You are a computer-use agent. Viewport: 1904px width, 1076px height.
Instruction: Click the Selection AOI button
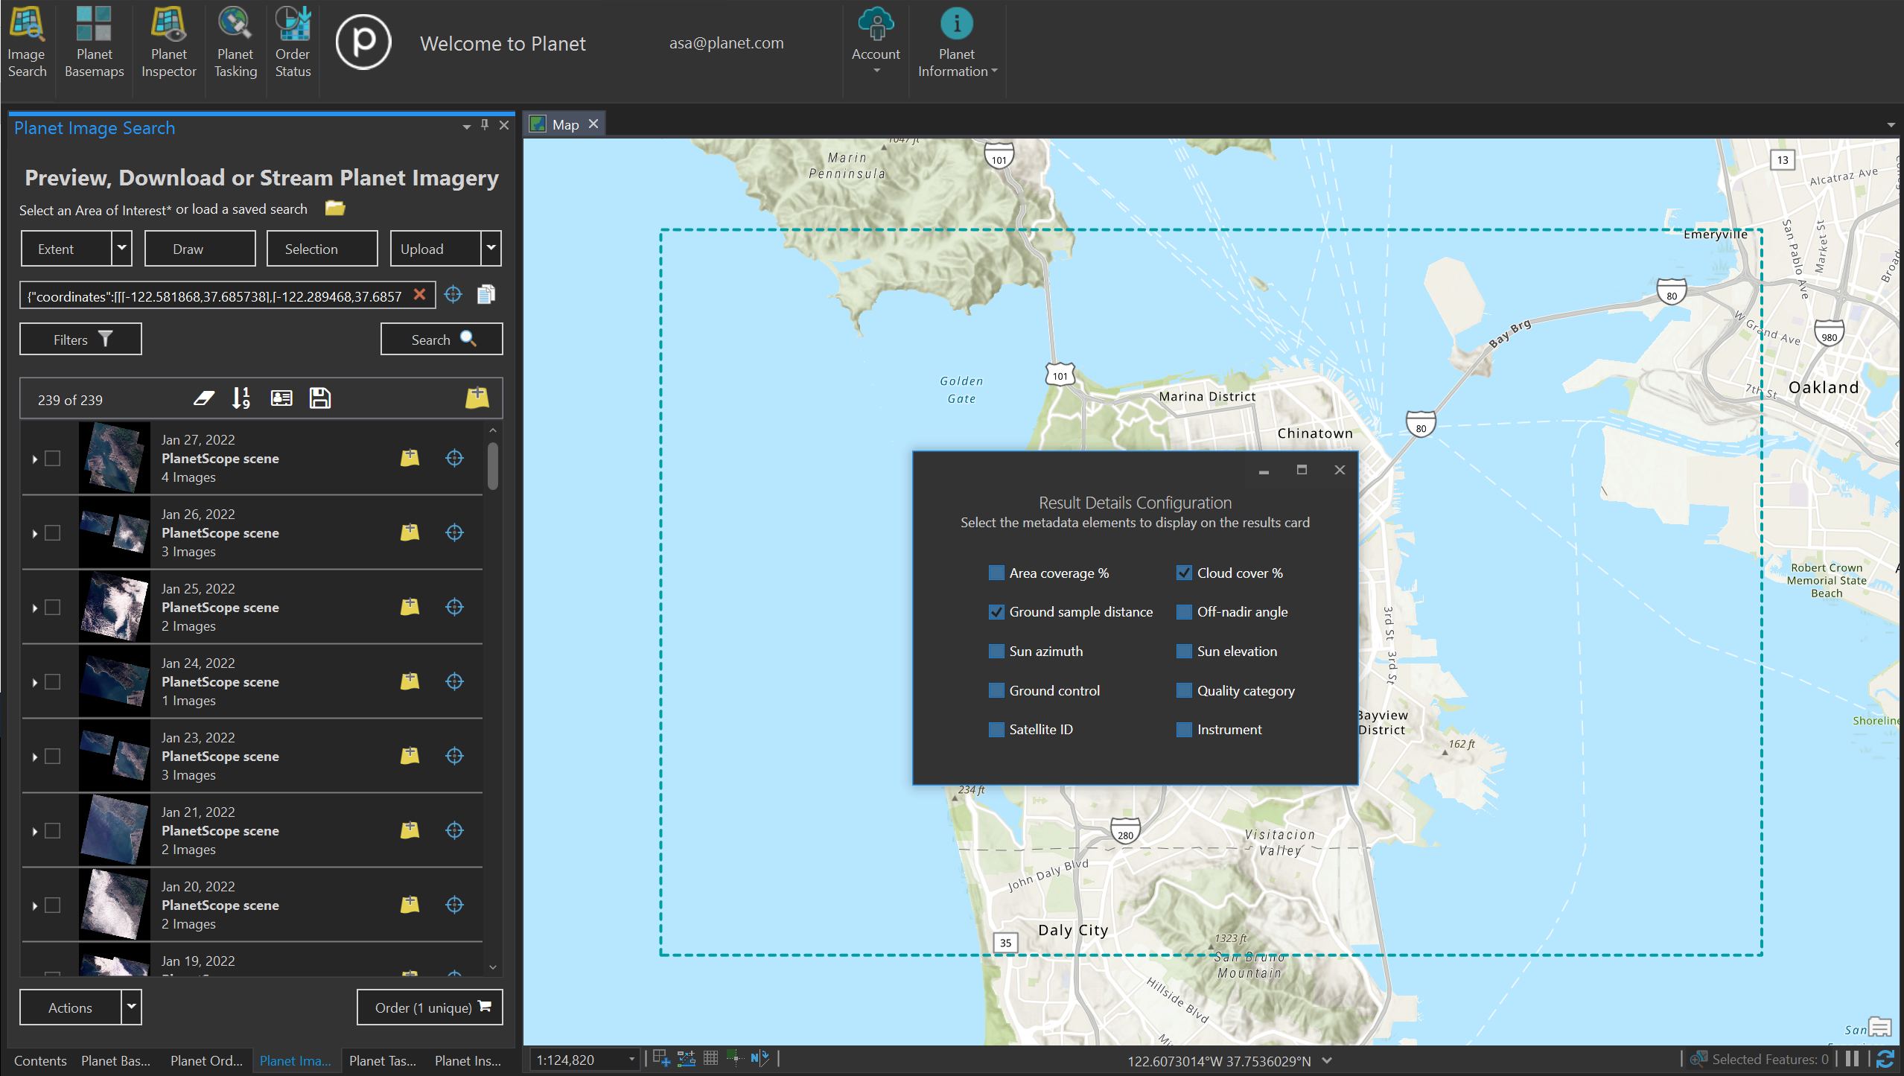322,249
